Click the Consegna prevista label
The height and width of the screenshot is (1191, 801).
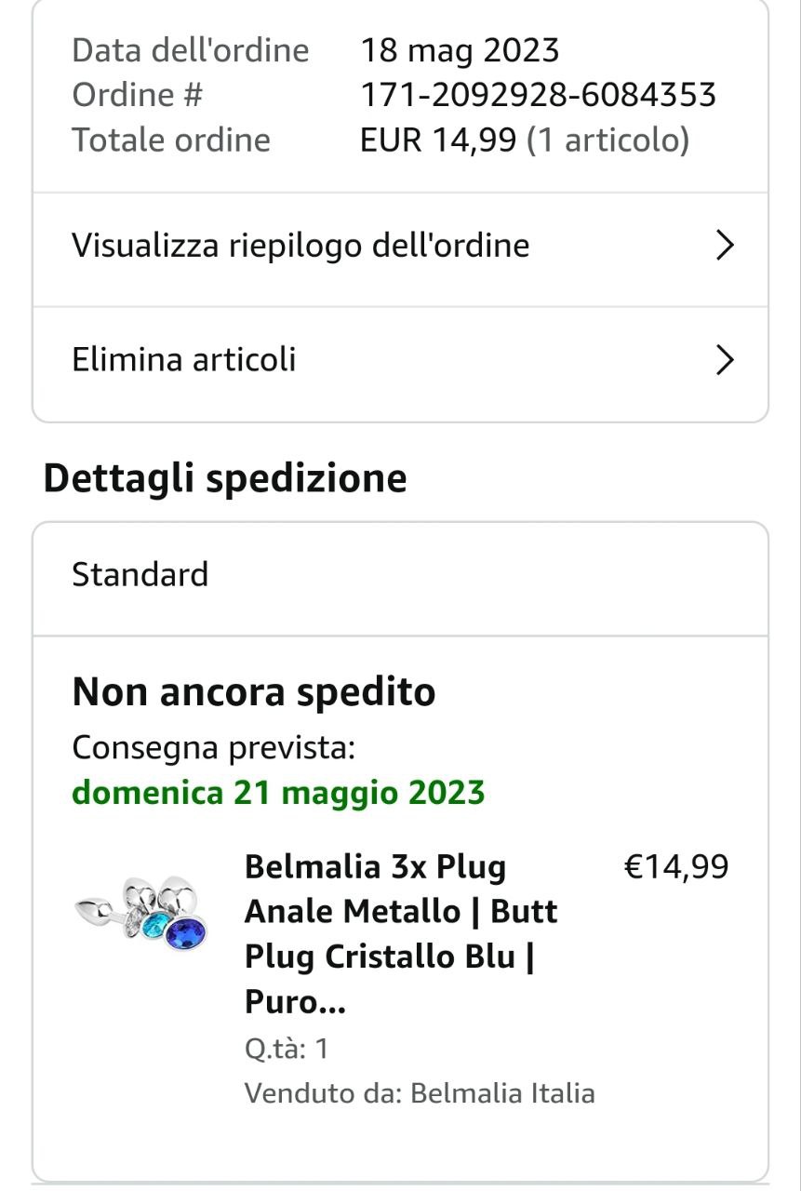(x=214, y=747)
